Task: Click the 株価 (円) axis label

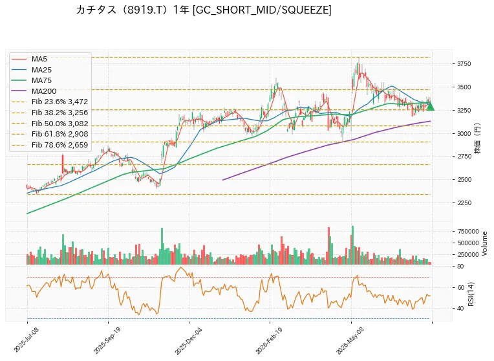Action: [x=478, y=138]
